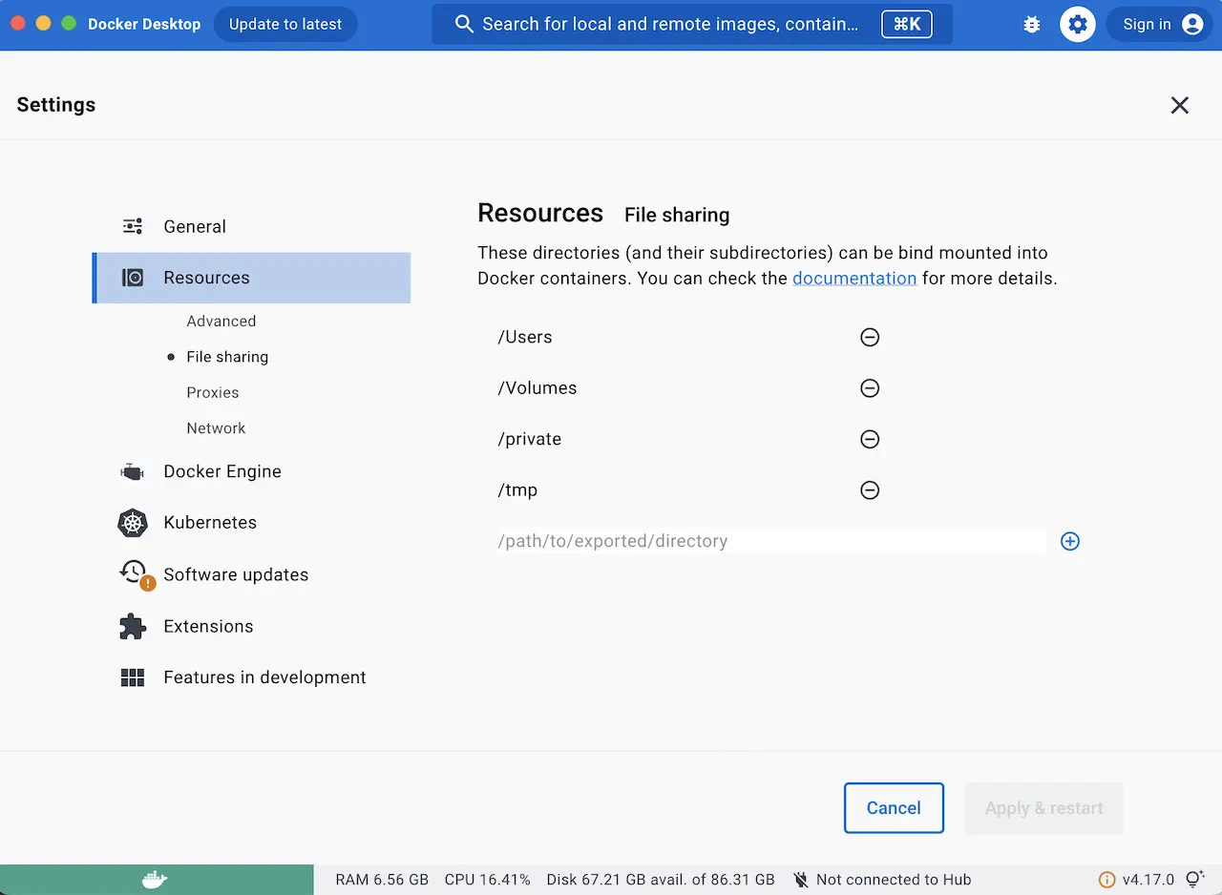Viewport: 1222px width, 895px height.
Task: Click the /Users directory path
Action: [x=525, y=337]
